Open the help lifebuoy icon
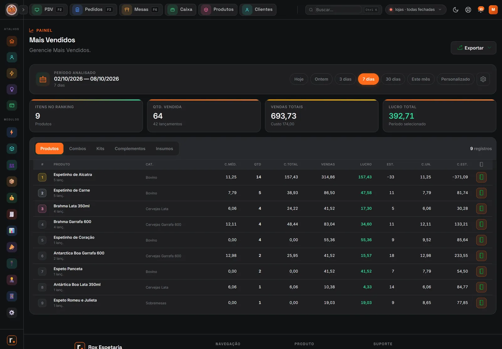Image resolution: width=502 pixels, height=349 pixels. 468,10
